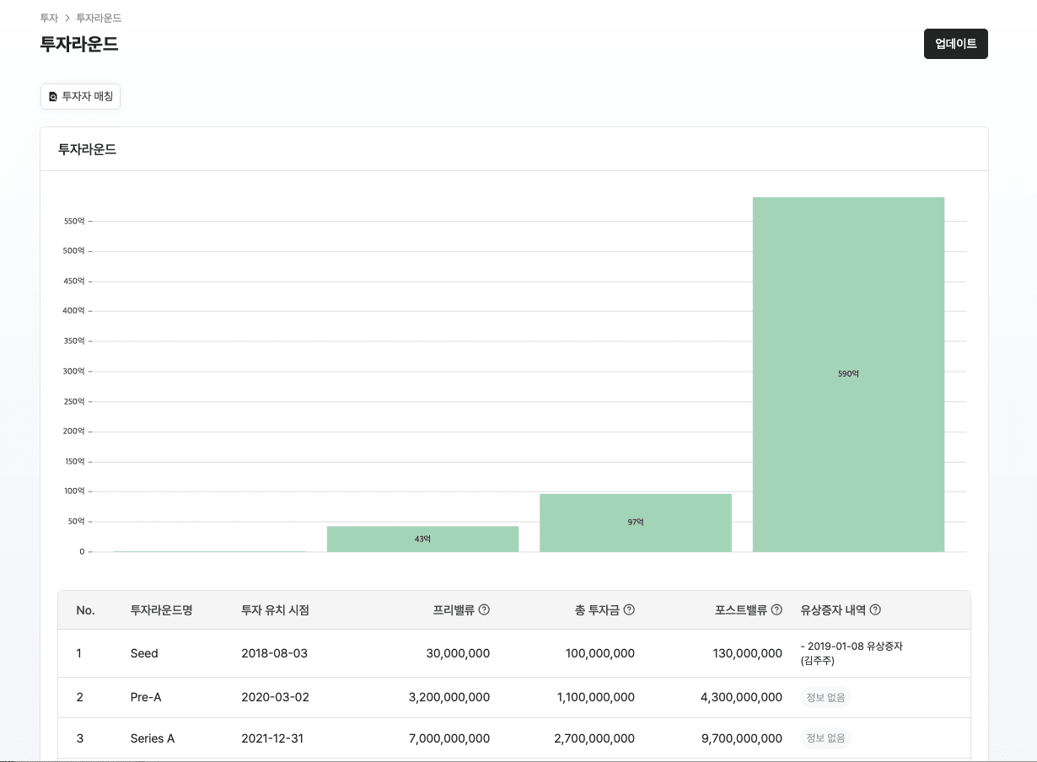
Task: Click the Series A round name cell
Action: (x=153, y=738)
